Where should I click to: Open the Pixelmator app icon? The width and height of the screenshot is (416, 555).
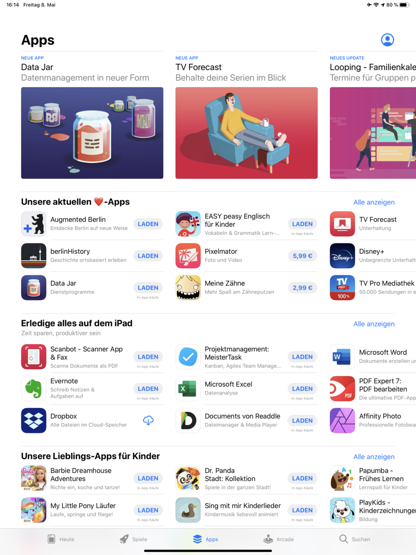188,256
